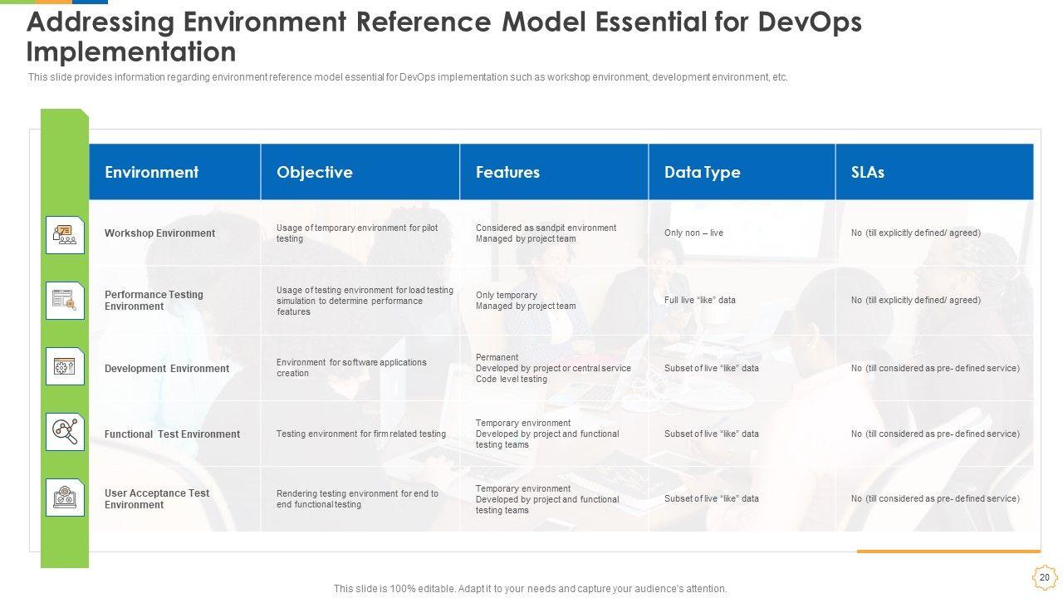The image size is (1063, 598).
Task: Click the slide number 20 badge
Action: click(x=1044, y=577)
